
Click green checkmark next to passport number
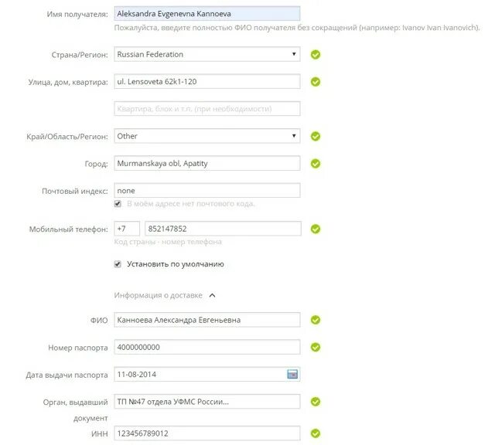pos(316,347)
